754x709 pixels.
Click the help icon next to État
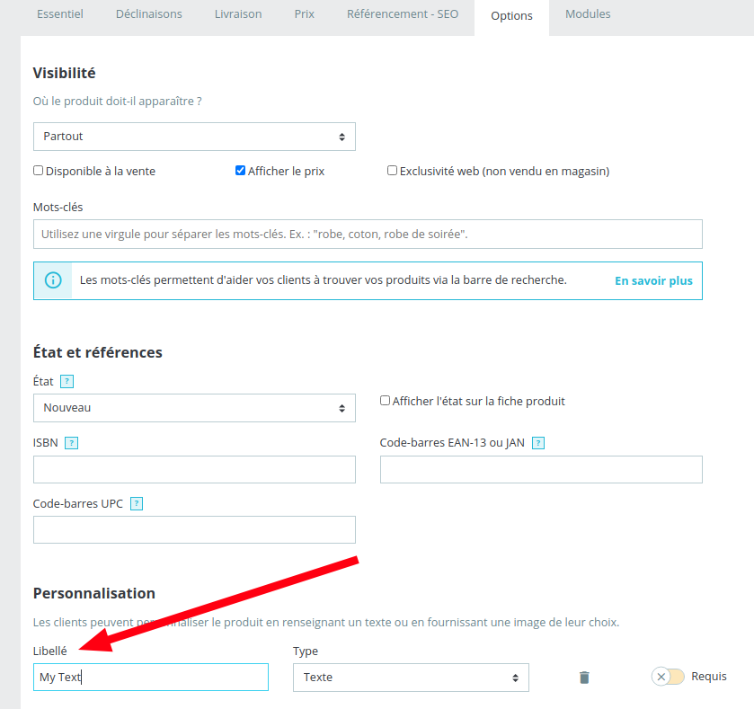[x=67, y=382]
